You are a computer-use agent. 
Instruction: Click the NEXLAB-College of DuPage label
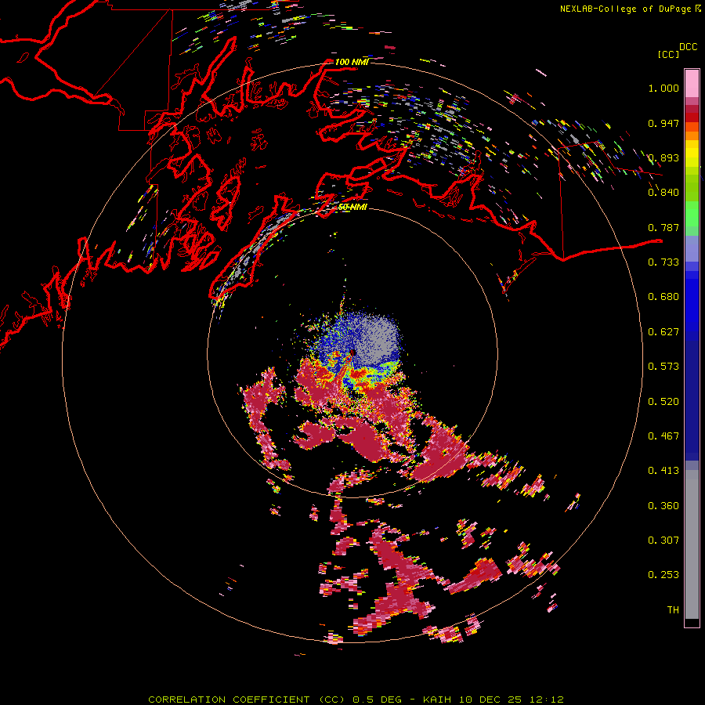coord(625,9)
